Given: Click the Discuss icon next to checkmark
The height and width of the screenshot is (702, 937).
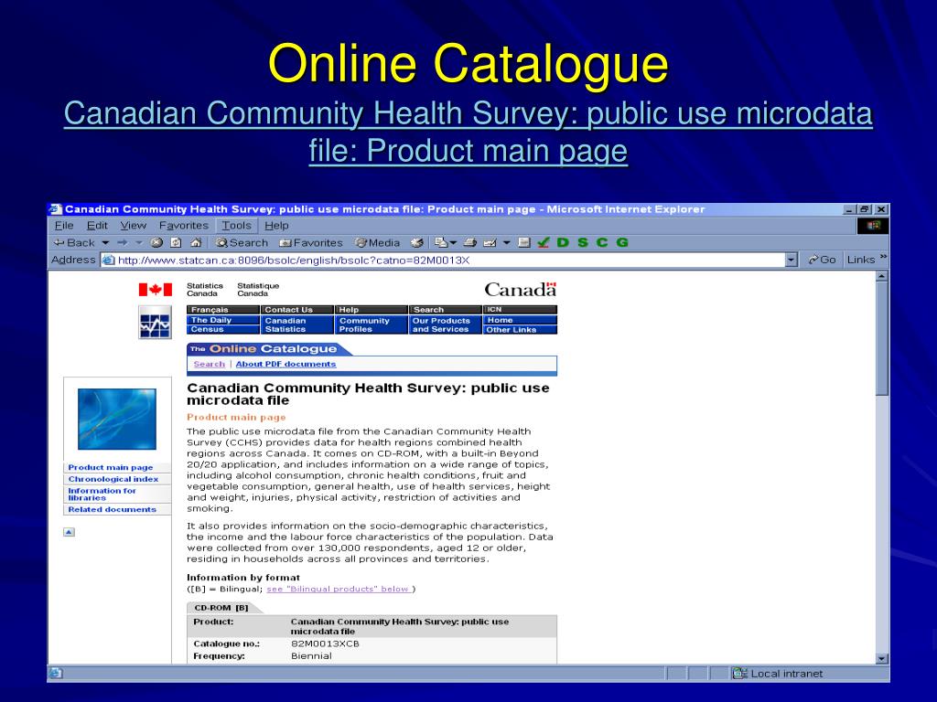Looking at the screenshot, I should 524,242.
